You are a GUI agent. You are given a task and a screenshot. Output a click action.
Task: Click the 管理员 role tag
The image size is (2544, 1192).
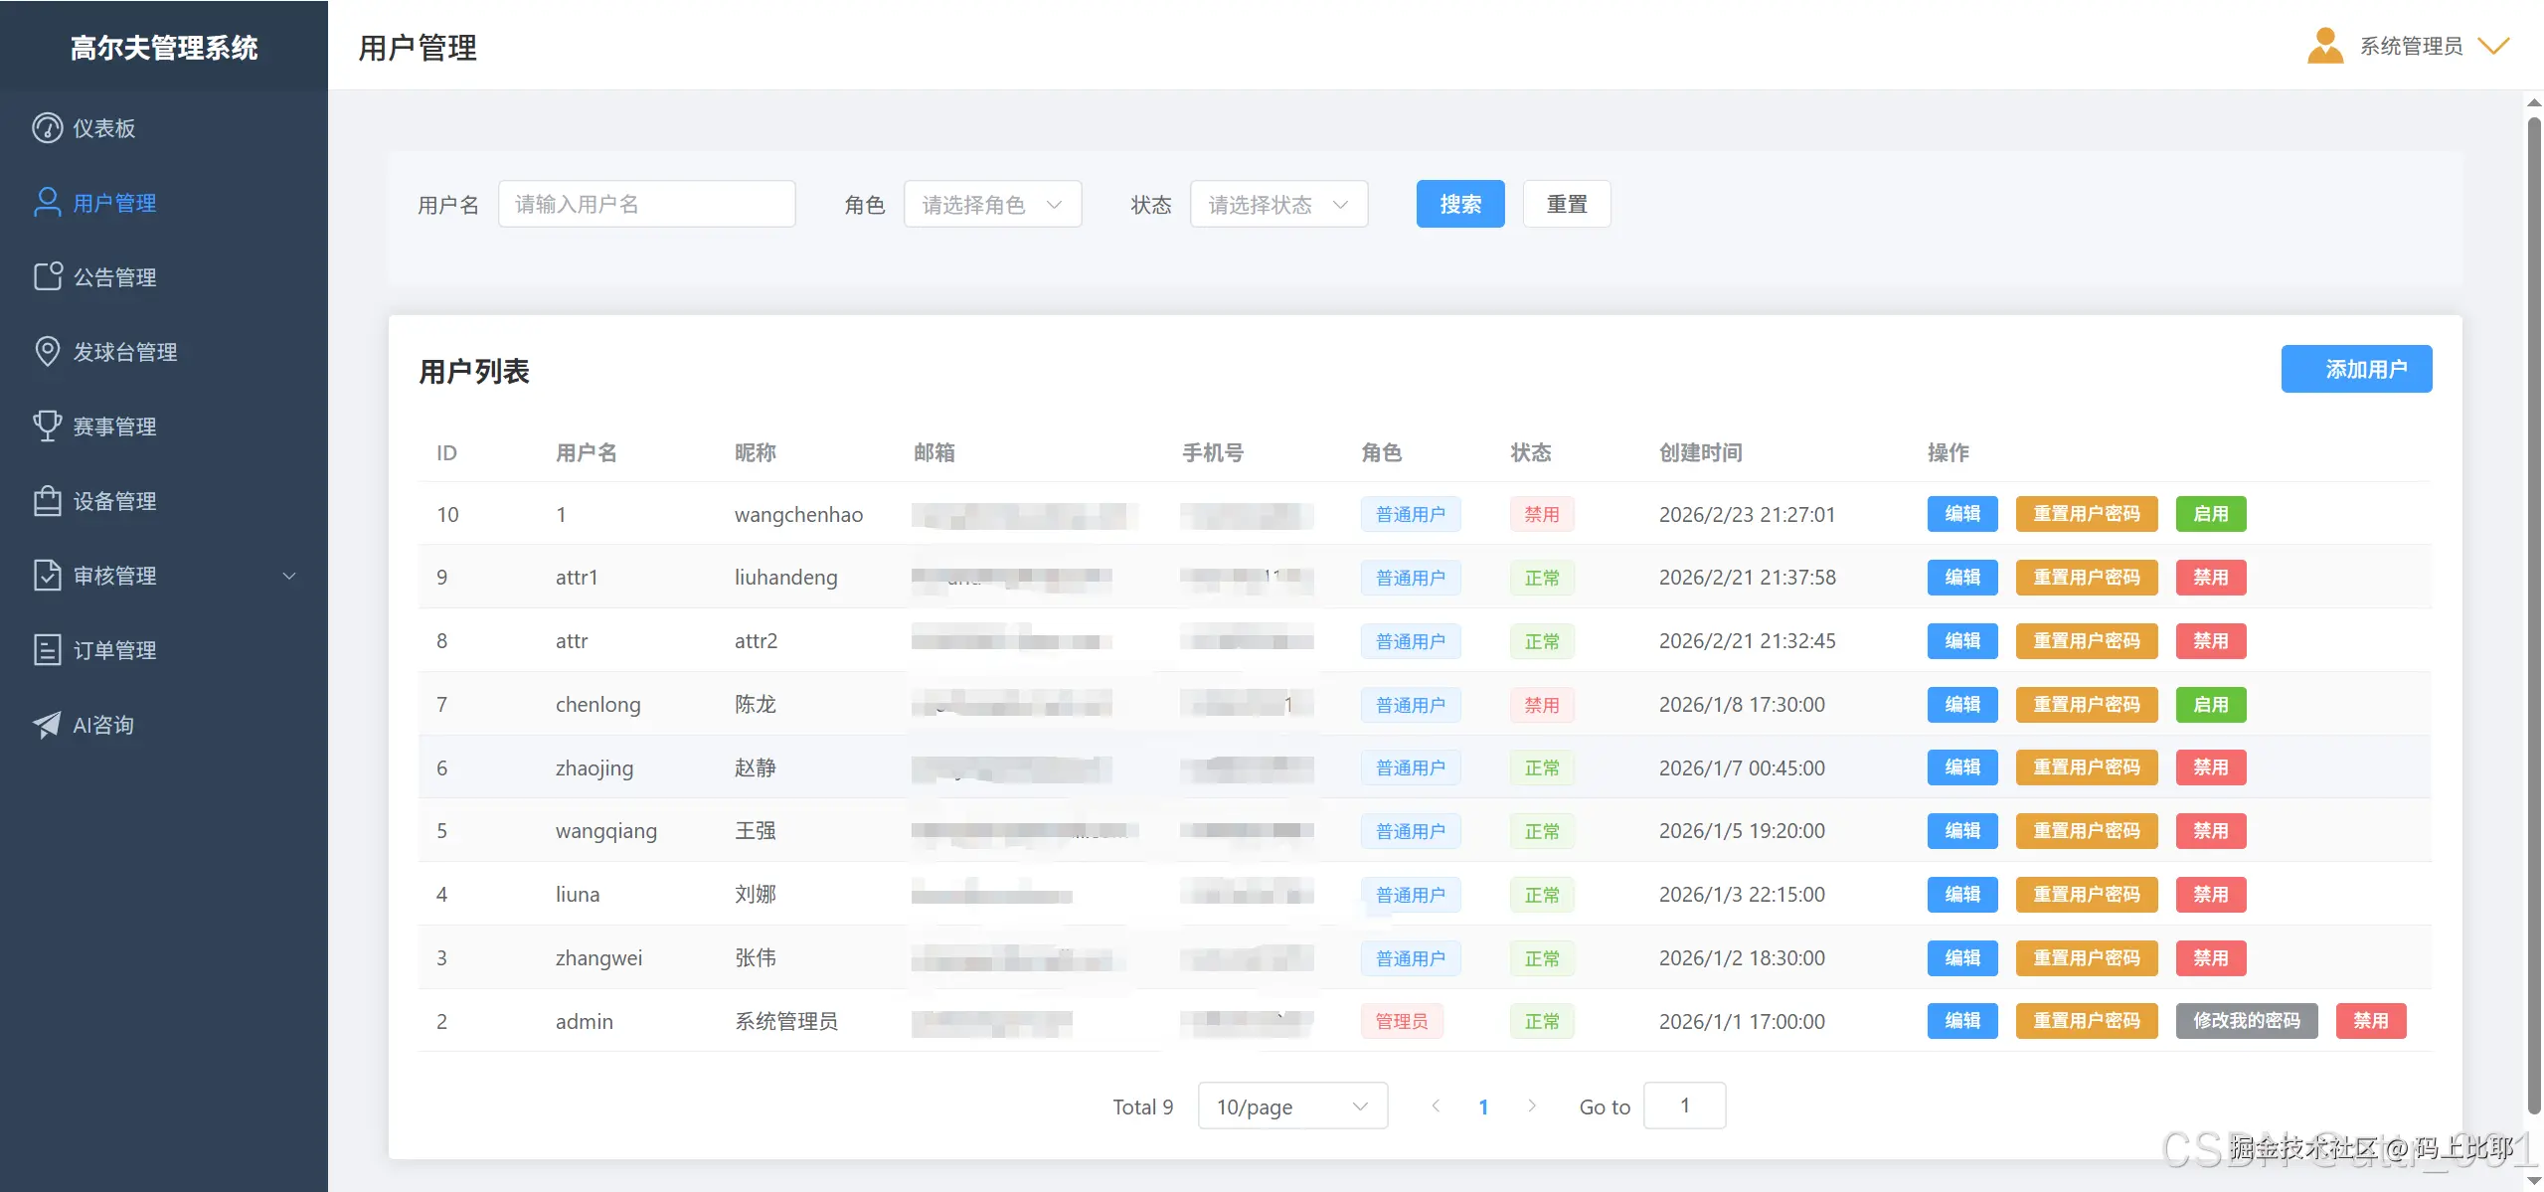[1402, 1021]
